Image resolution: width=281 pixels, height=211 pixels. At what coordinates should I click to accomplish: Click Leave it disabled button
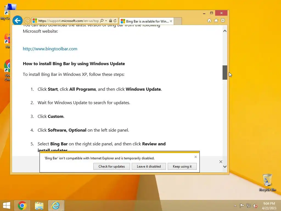(149, 166)
